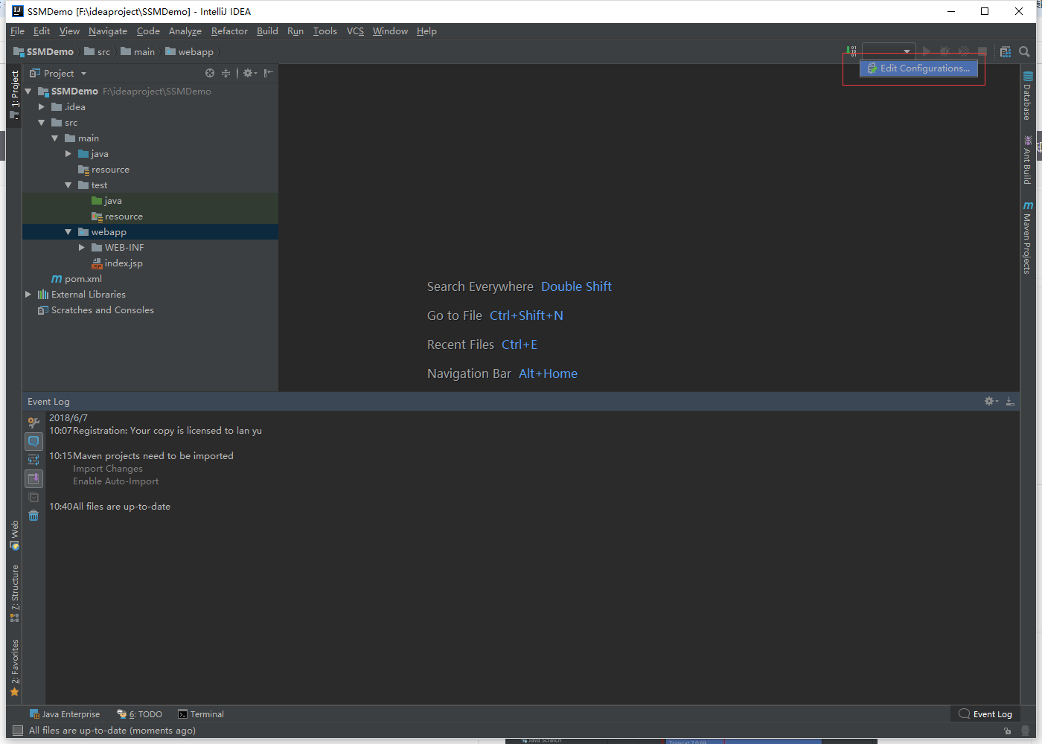Collapse the src folder
This screenshot has height=744, width=1042.
pos(42,123)
